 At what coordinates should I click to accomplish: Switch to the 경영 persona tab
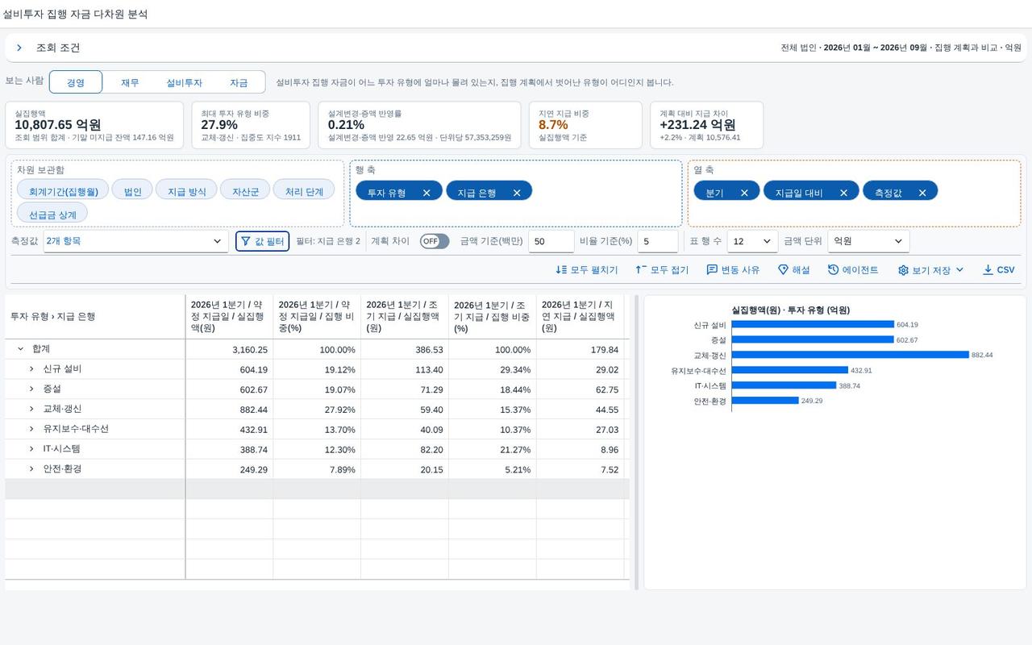[76, 82]
